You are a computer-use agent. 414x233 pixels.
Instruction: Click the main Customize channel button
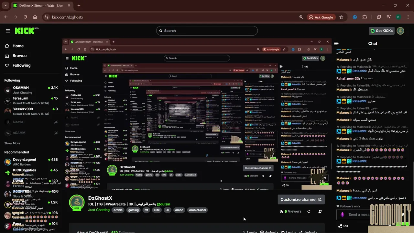pos(301,199)
